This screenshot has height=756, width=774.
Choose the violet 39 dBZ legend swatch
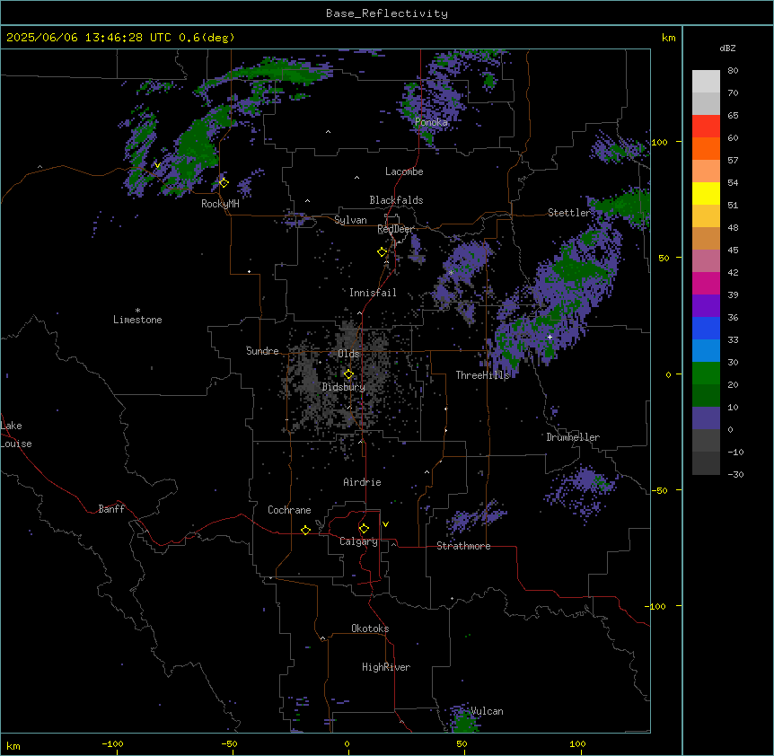tap(706, 306)
